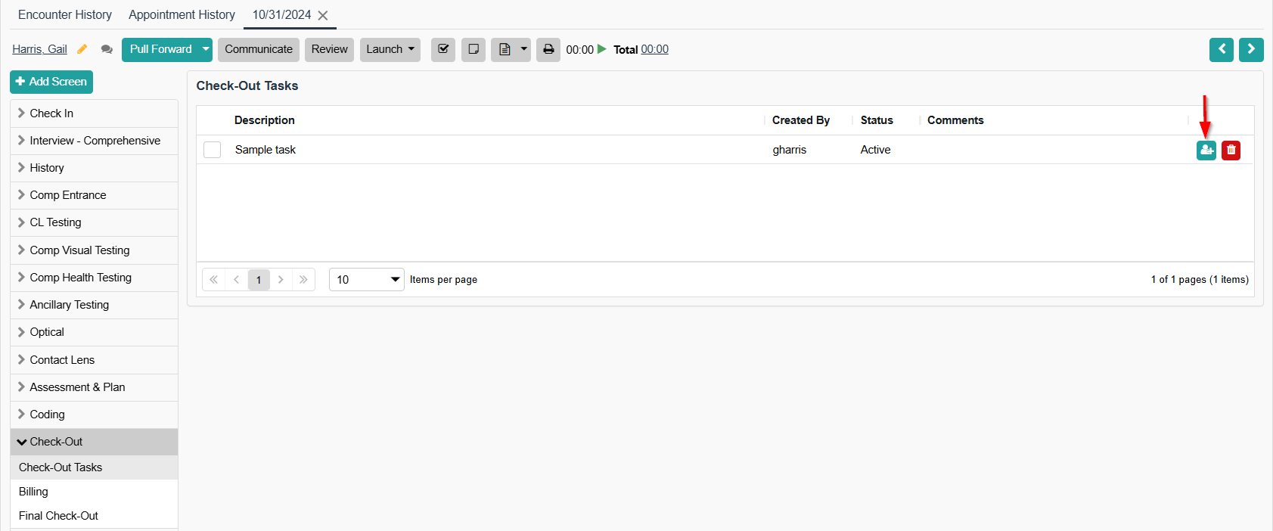The height and width of the screenshot is (531, 1273).
Task: Assign user to Sample task
Action: tap(1206, 151)
